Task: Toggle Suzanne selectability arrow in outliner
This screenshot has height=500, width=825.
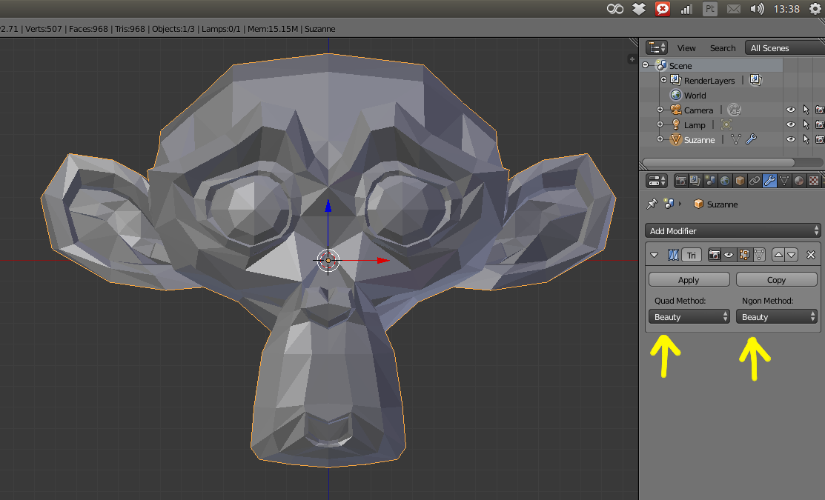Action: point(806,139)
